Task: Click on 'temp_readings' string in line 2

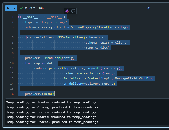Action: [54, 22]
